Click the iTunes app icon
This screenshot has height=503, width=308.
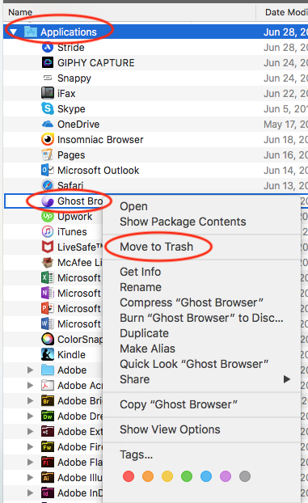point(48,231)
